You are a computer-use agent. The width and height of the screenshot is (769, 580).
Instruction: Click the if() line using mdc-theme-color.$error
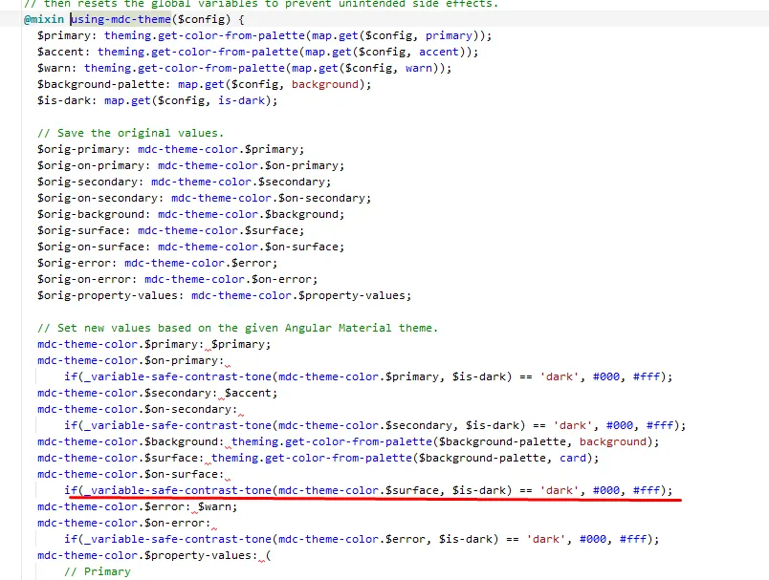pos(362,539)
